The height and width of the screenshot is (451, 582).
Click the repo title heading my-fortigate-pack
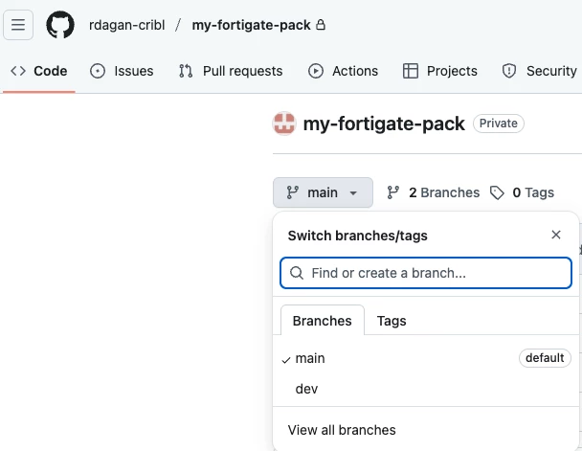pyautogui.click(x=384, y=124)
